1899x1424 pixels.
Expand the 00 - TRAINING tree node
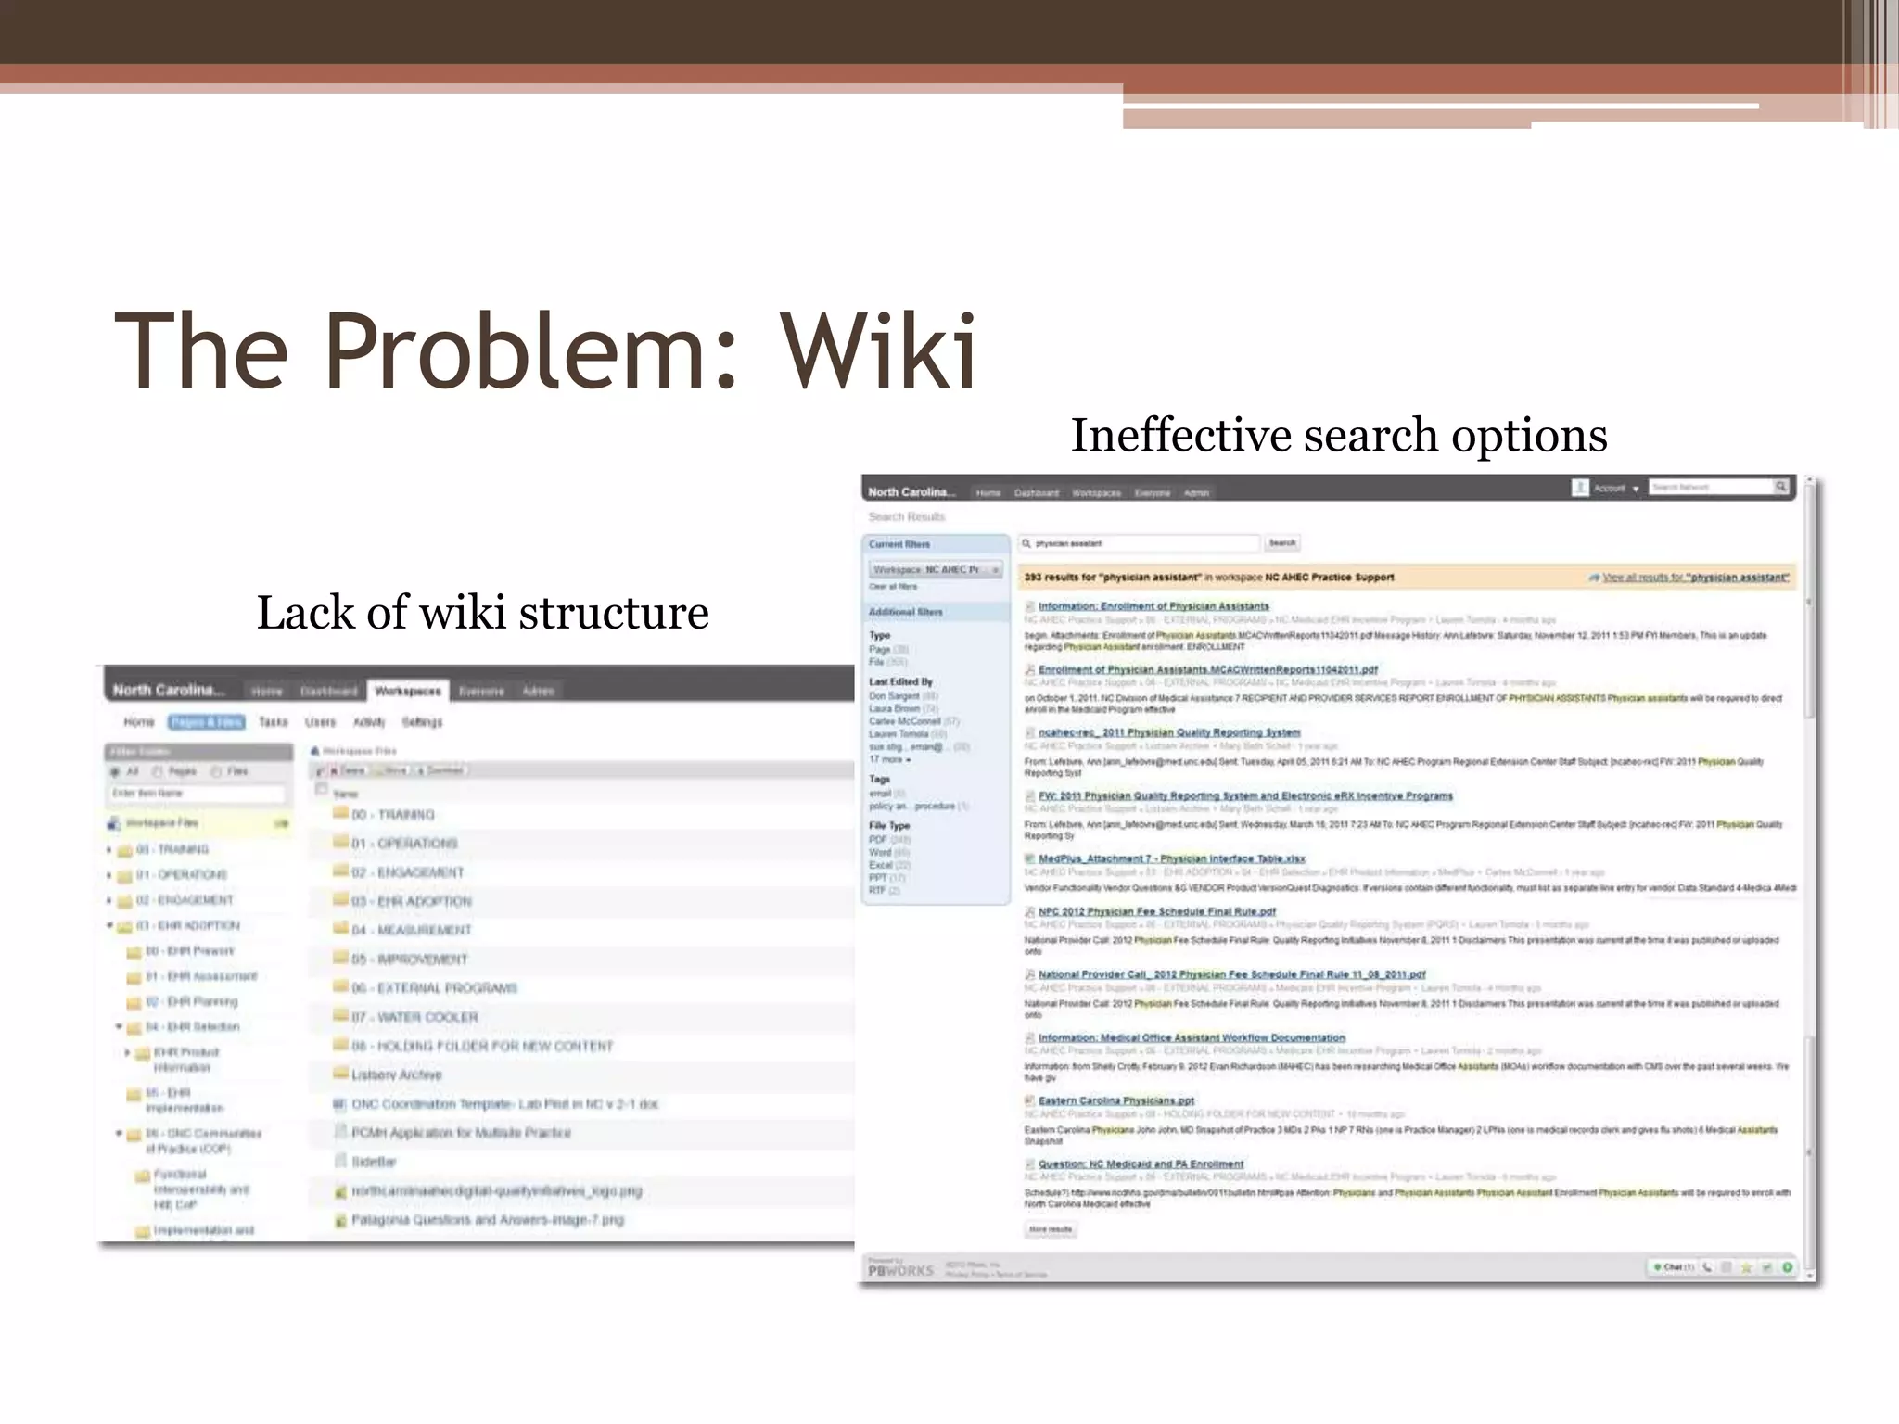pyautogui.click(x=108, y=849)
